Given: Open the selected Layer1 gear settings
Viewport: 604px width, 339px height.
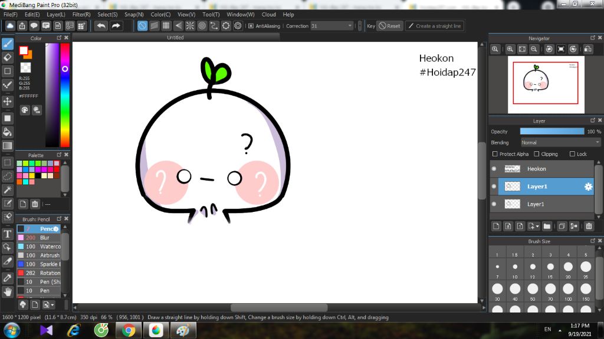Looking at the screenshot, I should coord(588,187).
